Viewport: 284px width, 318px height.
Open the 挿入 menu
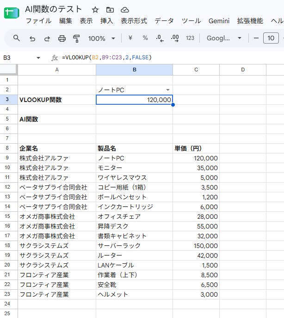click(107, 21)
